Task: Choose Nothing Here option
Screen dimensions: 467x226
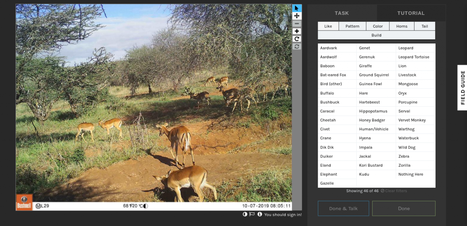Action: [x=416, y=174]
